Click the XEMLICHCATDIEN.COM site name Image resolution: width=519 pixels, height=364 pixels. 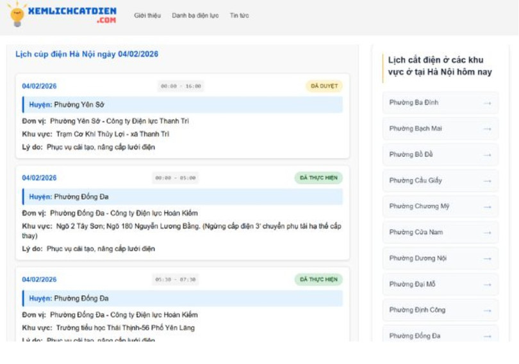click(72, 15)
